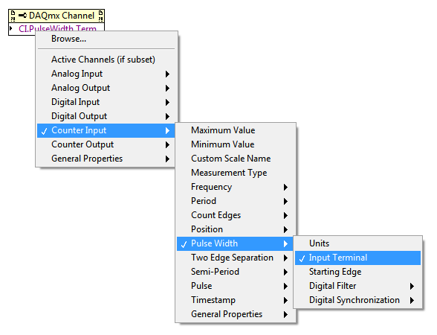The height and width of the screenshot is (335, 437).
Task: Choose Browse... in the context menu
Action: click(x=106, y=39)
